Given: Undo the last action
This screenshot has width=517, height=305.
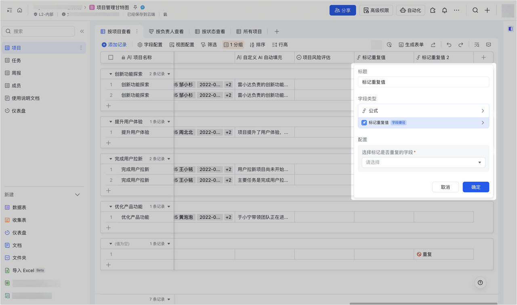Looking at the screenshot, I should click(x=449, y=45).
